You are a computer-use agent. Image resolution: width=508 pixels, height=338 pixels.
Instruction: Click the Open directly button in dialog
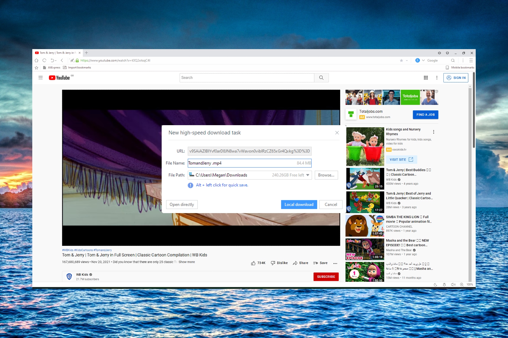(x=182, y=204)
